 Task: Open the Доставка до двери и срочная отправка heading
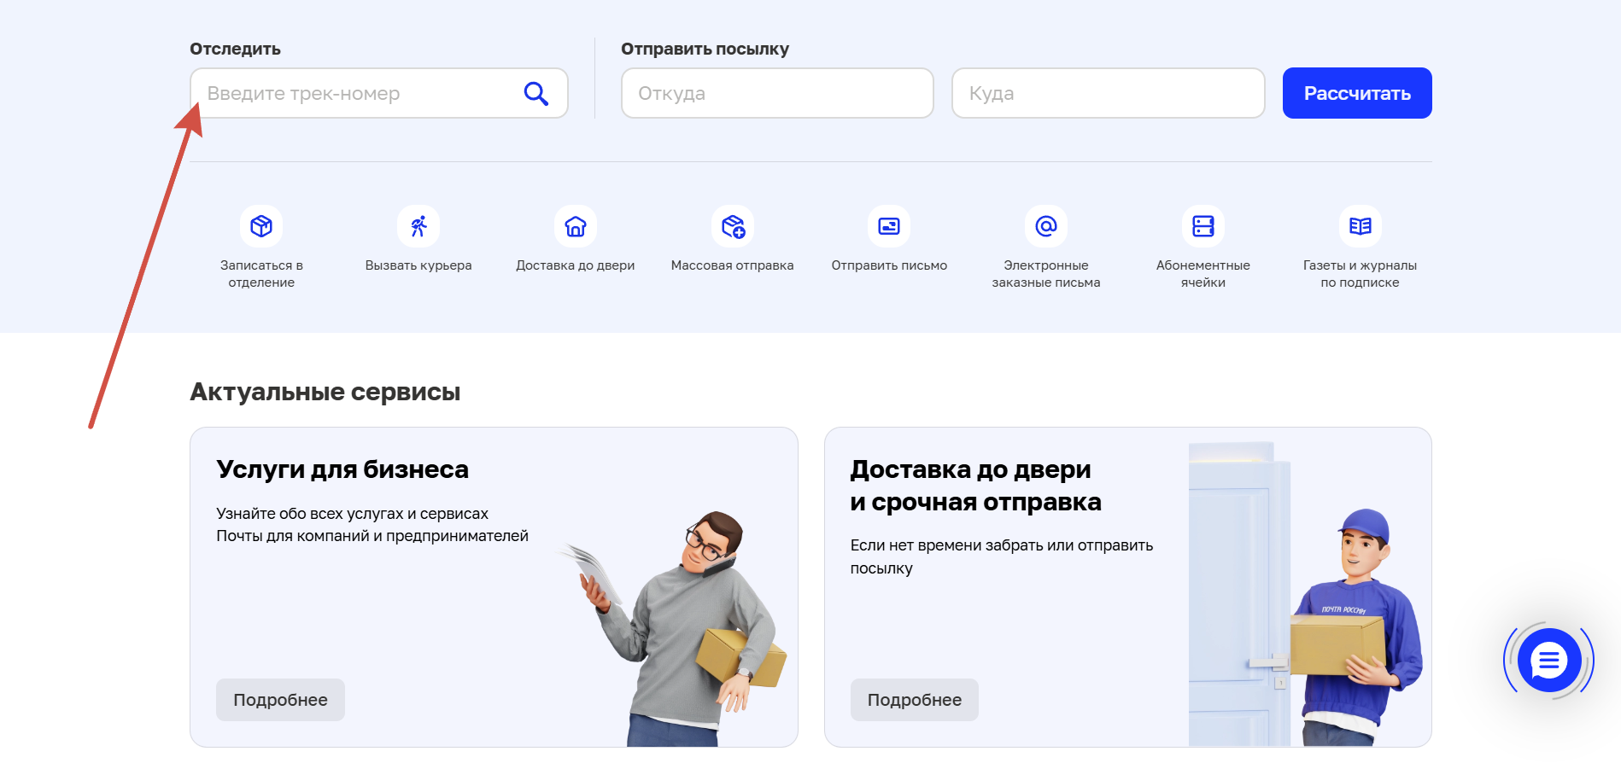[x=975, y=486]
